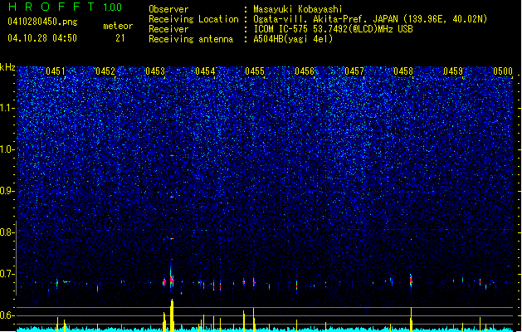Viewport: 522px width, 332px height.
Task: Click the 0.6 kHz axis label
Action: pyautogui.click(x=7, y=315)
